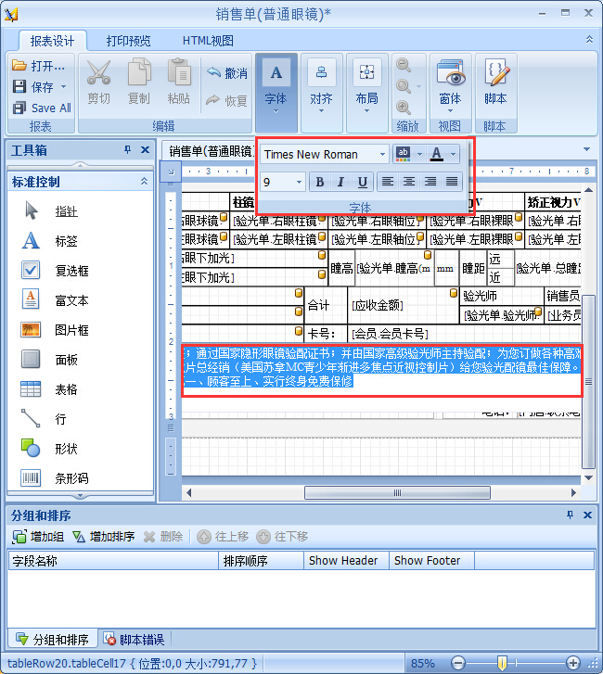
Task: Click the Copy (复制) icon
Action: pos(138,74)
